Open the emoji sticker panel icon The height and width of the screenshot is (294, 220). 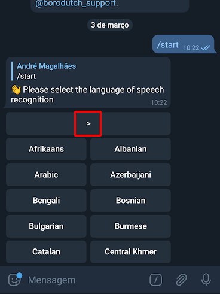[14, 280]
